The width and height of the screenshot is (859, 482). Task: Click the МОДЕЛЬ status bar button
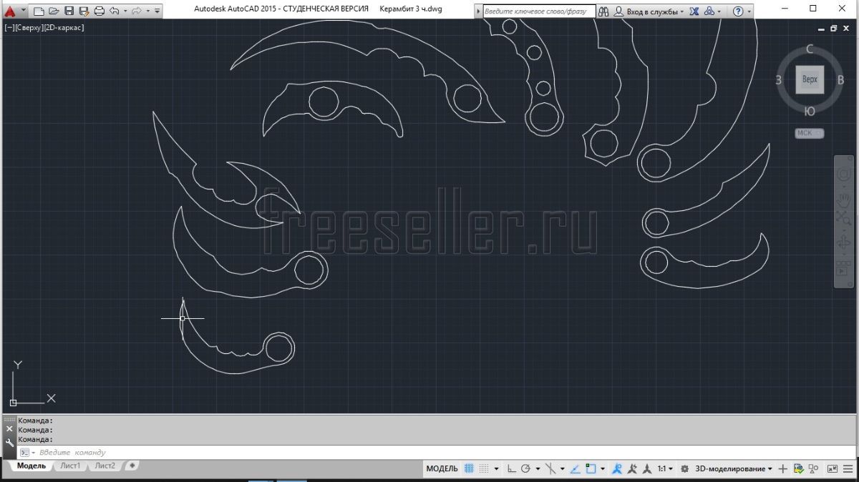tap(442, 469)
